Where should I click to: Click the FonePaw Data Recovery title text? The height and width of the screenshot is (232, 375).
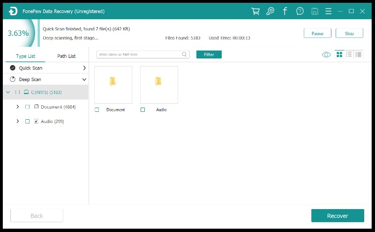click(63, 11)
